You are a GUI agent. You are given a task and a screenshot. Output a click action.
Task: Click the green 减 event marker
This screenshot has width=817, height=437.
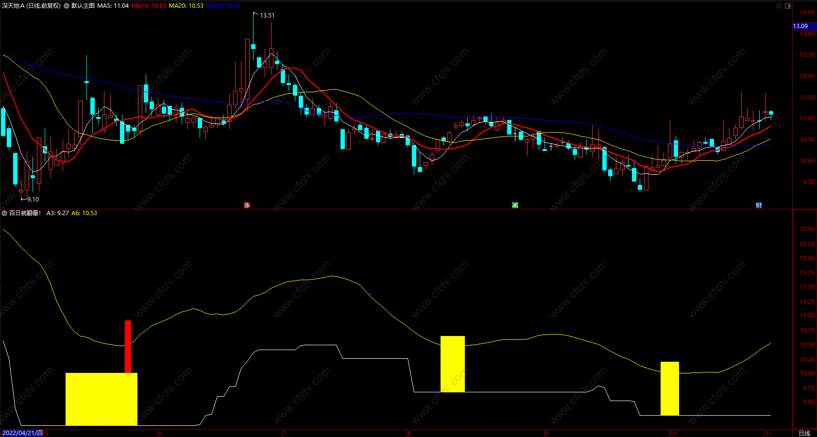point(515,205)
